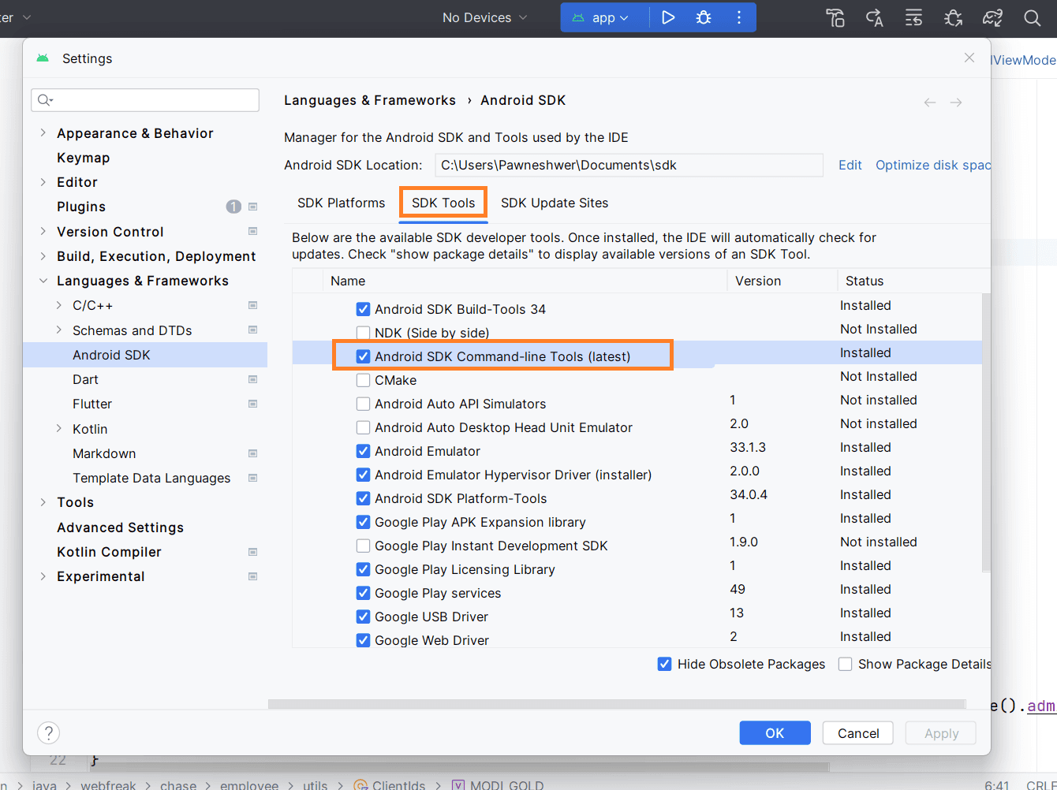Screen dimensions: 1057x790
Task: Expand the Kotlin settings node
Action: point(59,429)
